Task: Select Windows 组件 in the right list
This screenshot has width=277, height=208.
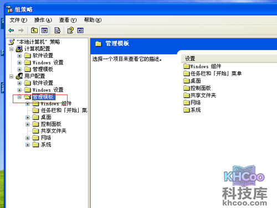Action: point(206,66)
